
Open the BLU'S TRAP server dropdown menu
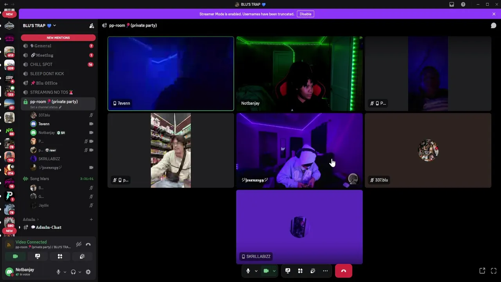(39, 25)
